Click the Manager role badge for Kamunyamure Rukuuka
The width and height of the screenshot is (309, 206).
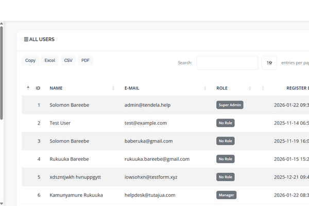[227, 195]
